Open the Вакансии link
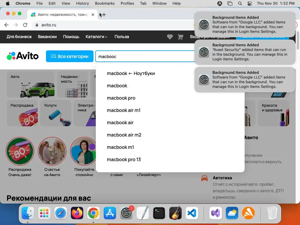The width and height of the screenshot is (300, 225). pyautogui.click(x=47, y=37)
